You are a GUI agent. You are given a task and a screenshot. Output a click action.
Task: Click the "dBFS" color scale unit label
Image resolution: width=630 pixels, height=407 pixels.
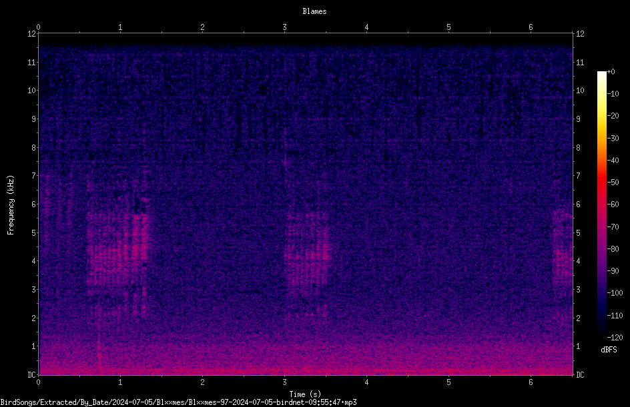pyautogui.click(x=609, y=350)
